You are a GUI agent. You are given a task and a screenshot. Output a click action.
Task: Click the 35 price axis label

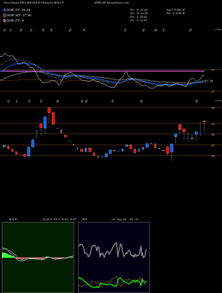click(x=213, y=156)
